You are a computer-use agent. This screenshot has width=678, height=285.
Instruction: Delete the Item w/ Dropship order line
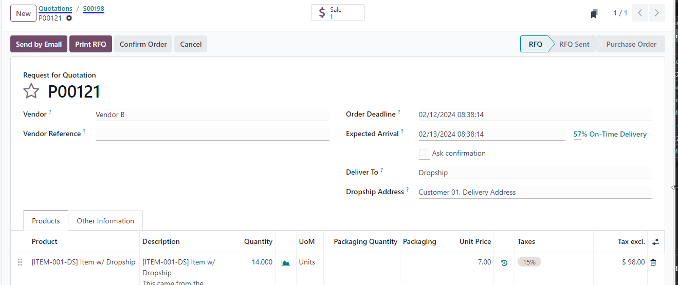(x=653, y=262)
